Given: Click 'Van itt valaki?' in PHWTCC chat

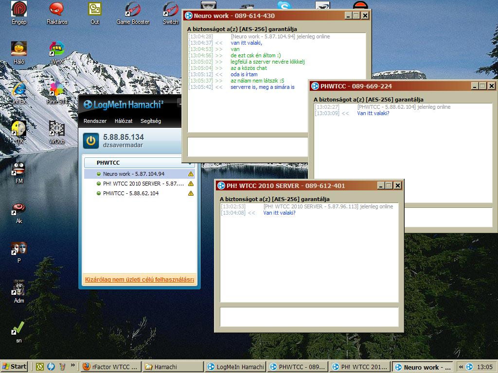Looking at the screenshot, I should click(373, 113).
